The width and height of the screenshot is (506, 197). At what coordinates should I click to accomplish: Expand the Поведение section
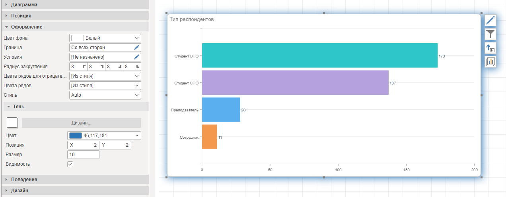point(24,180)
